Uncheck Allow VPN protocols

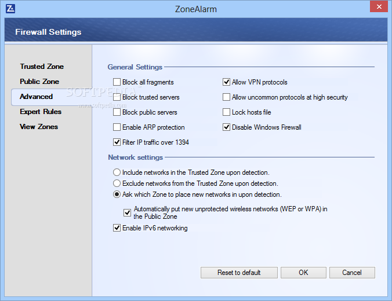click(226, 82)
